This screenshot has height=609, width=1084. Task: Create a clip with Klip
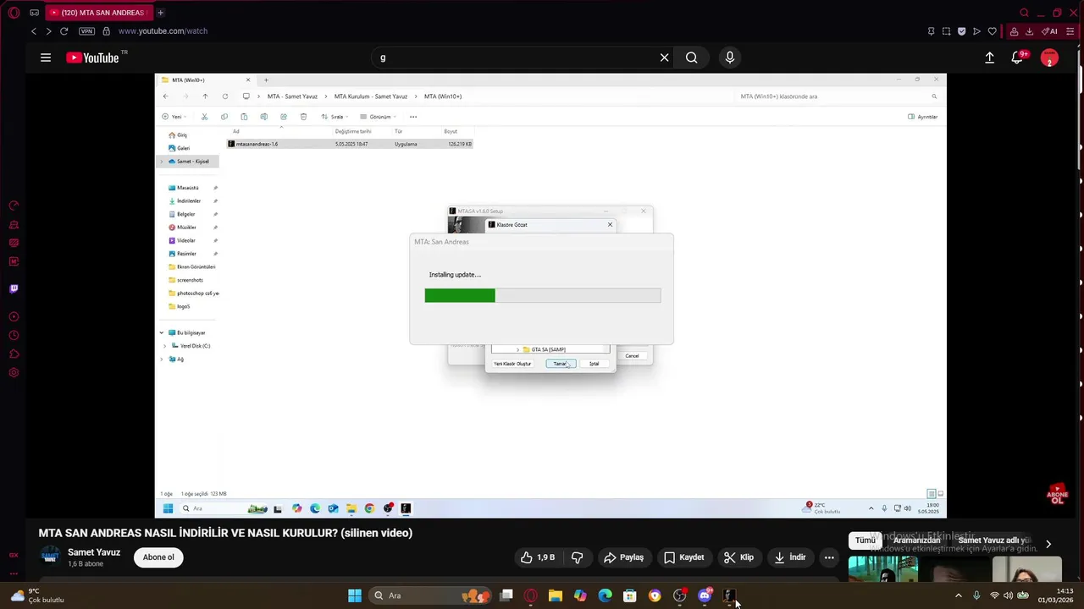point(738,557)
